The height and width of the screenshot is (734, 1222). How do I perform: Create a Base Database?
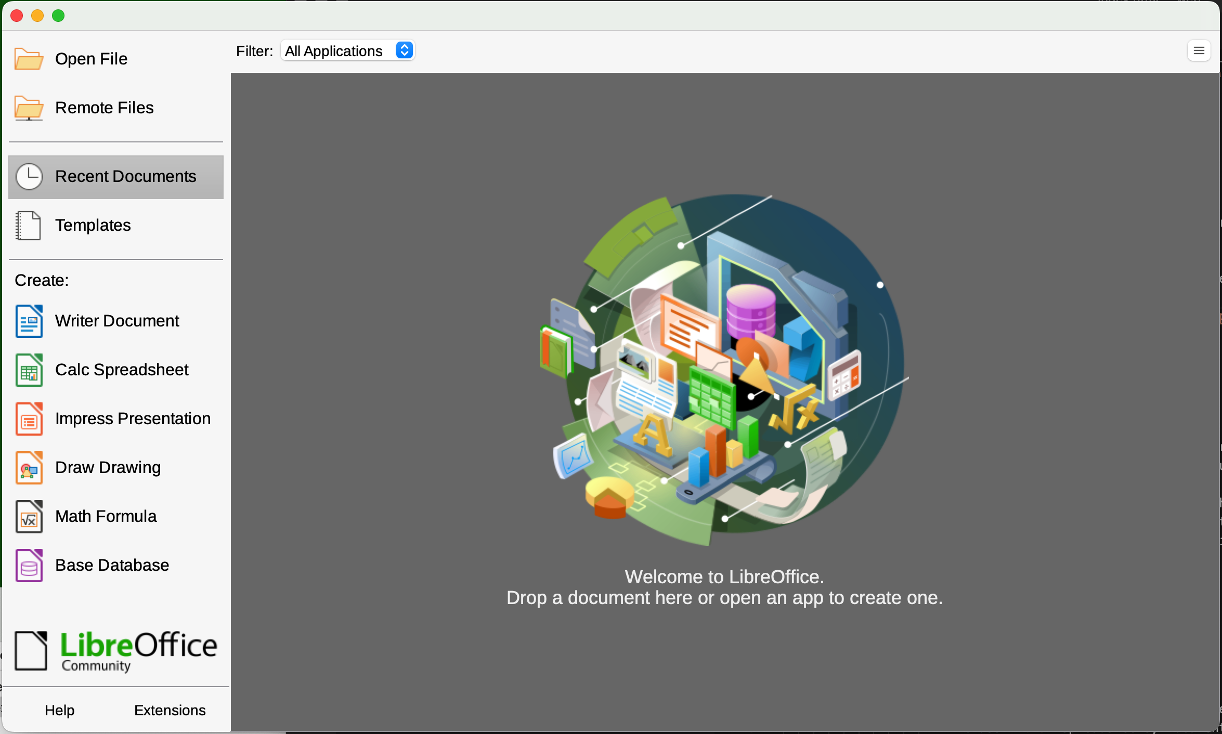tap(112, 565)
